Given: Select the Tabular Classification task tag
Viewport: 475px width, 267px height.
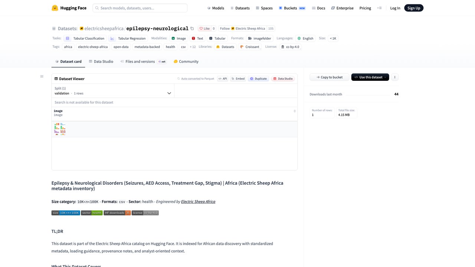Looking at the screenshot, I should click(85, 38).
